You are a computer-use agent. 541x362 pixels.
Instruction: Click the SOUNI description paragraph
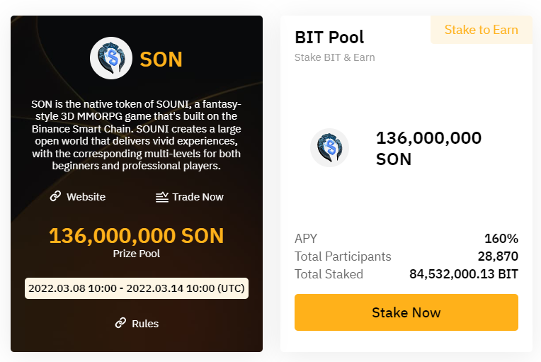click(x=137, y=135)
